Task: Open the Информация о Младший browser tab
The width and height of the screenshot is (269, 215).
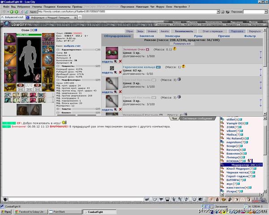Action: pos(52,17)
